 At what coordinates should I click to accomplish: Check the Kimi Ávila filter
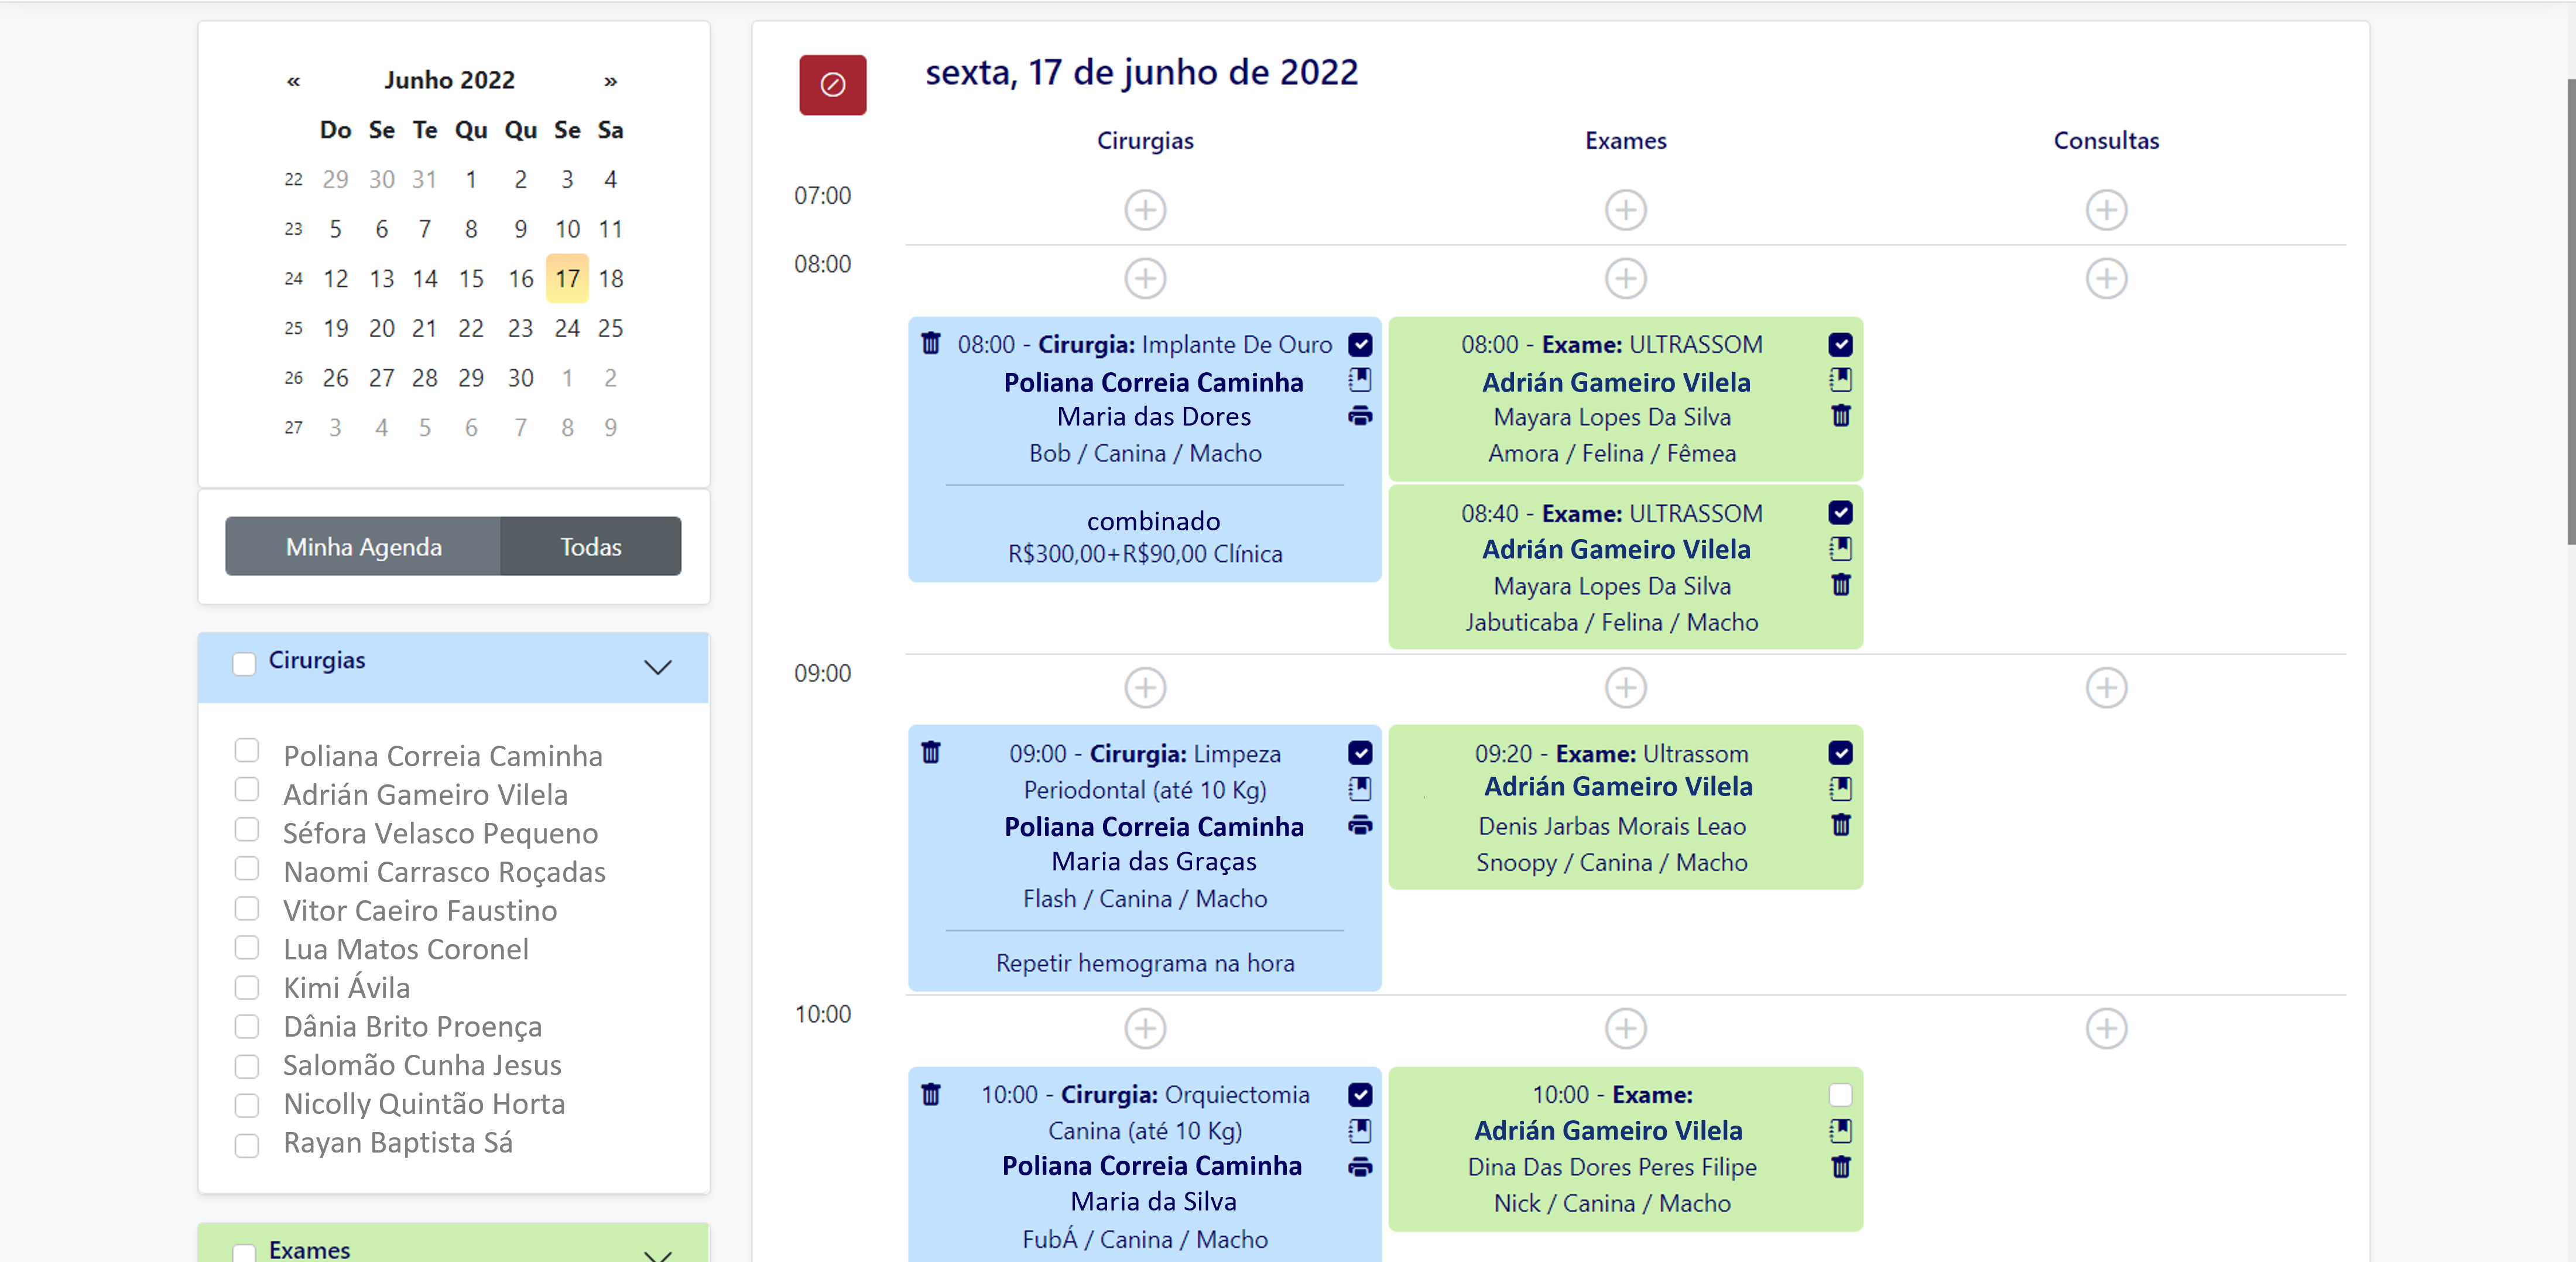[247, 987]
